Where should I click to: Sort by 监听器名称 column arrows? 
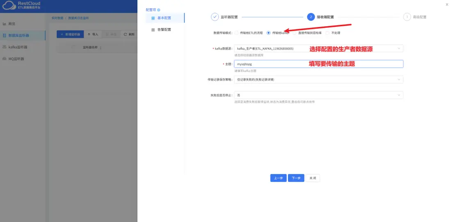tap(100, 48)
